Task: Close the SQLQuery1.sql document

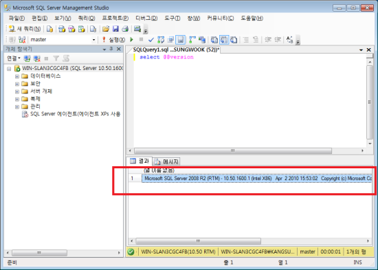Action: (x=368, y=49)
